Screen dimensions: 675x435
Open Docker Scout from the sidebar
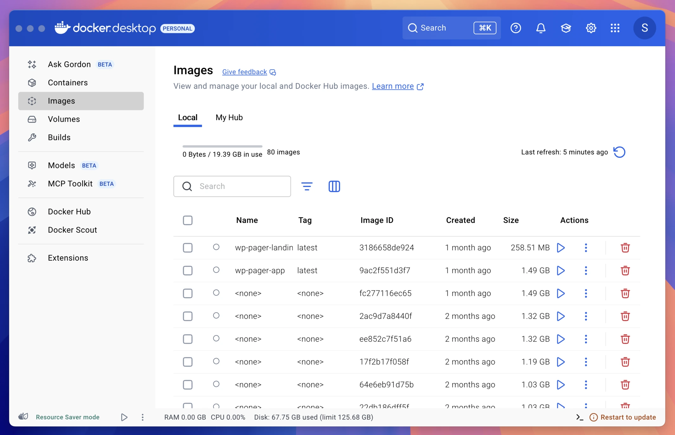[x=72, y=230]
